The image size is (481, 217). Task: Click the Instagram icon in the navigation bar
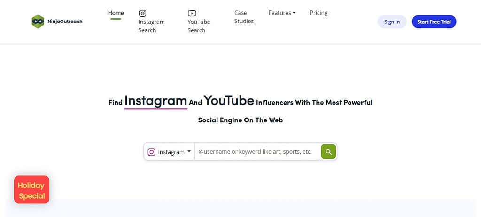[142, 13]
